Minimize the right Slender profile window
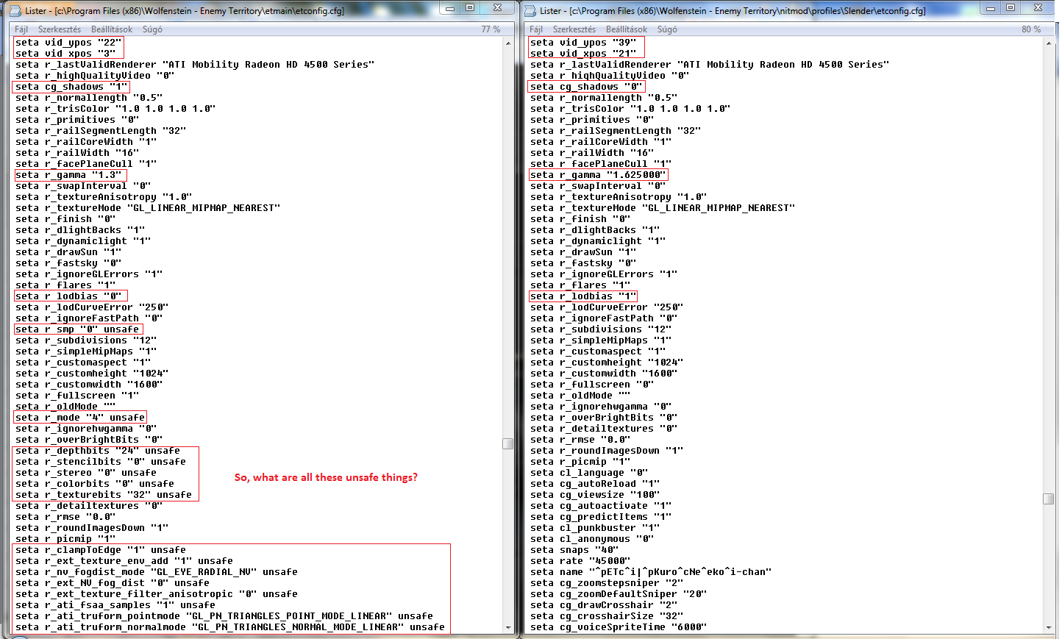1062x639 pixels. coord(991,8)
